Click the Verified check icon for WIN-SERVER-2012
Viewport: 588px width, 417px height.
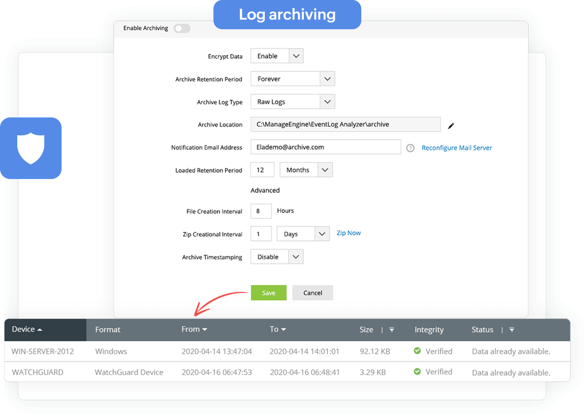pos(417,351)
